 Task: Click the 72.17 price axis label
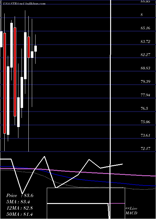145,149
